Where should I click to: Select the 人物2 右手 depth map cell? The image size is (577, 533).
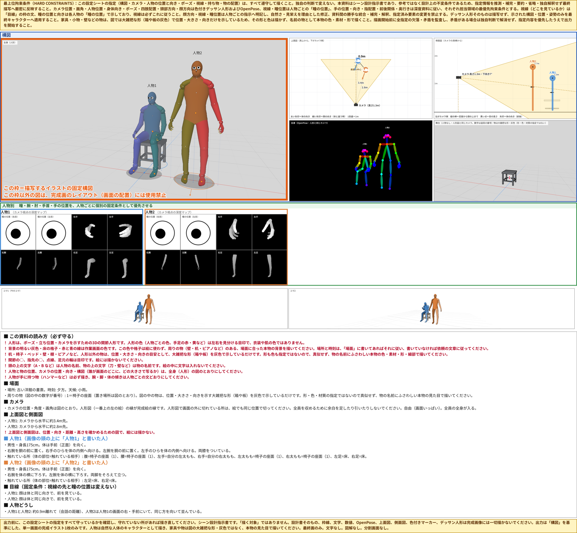click(234, 232)
